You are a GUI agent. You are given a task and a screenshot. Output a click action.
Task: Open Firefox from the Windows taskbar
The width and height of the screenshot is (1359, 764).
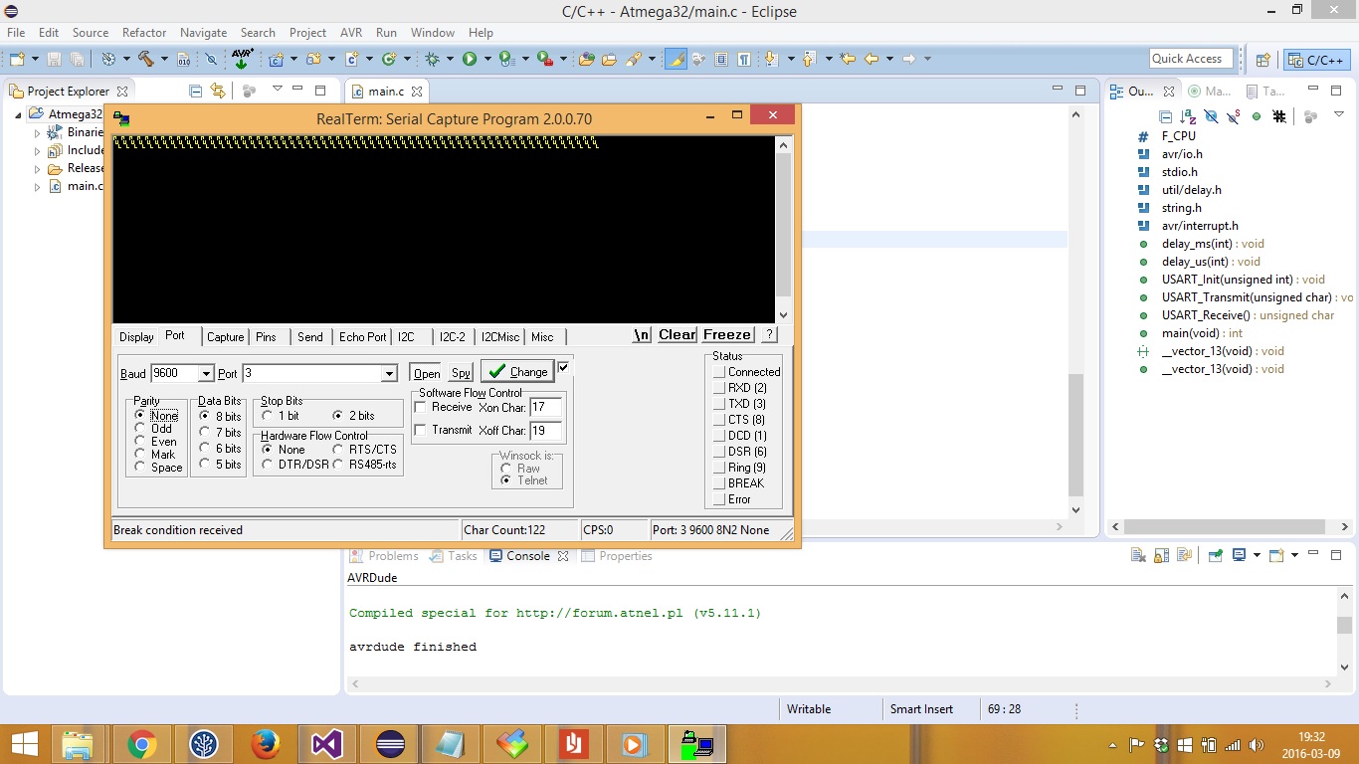pos(265,744)
